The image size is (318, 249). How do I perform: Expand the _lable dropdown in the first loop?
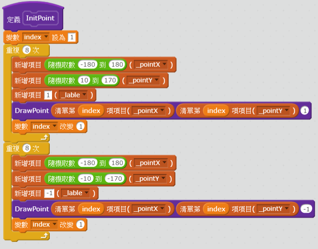73,95
